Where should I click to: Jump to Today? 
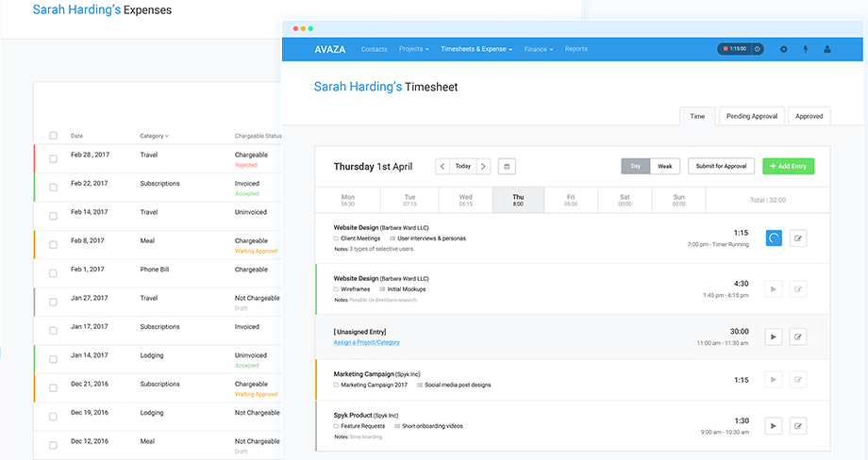463,167
